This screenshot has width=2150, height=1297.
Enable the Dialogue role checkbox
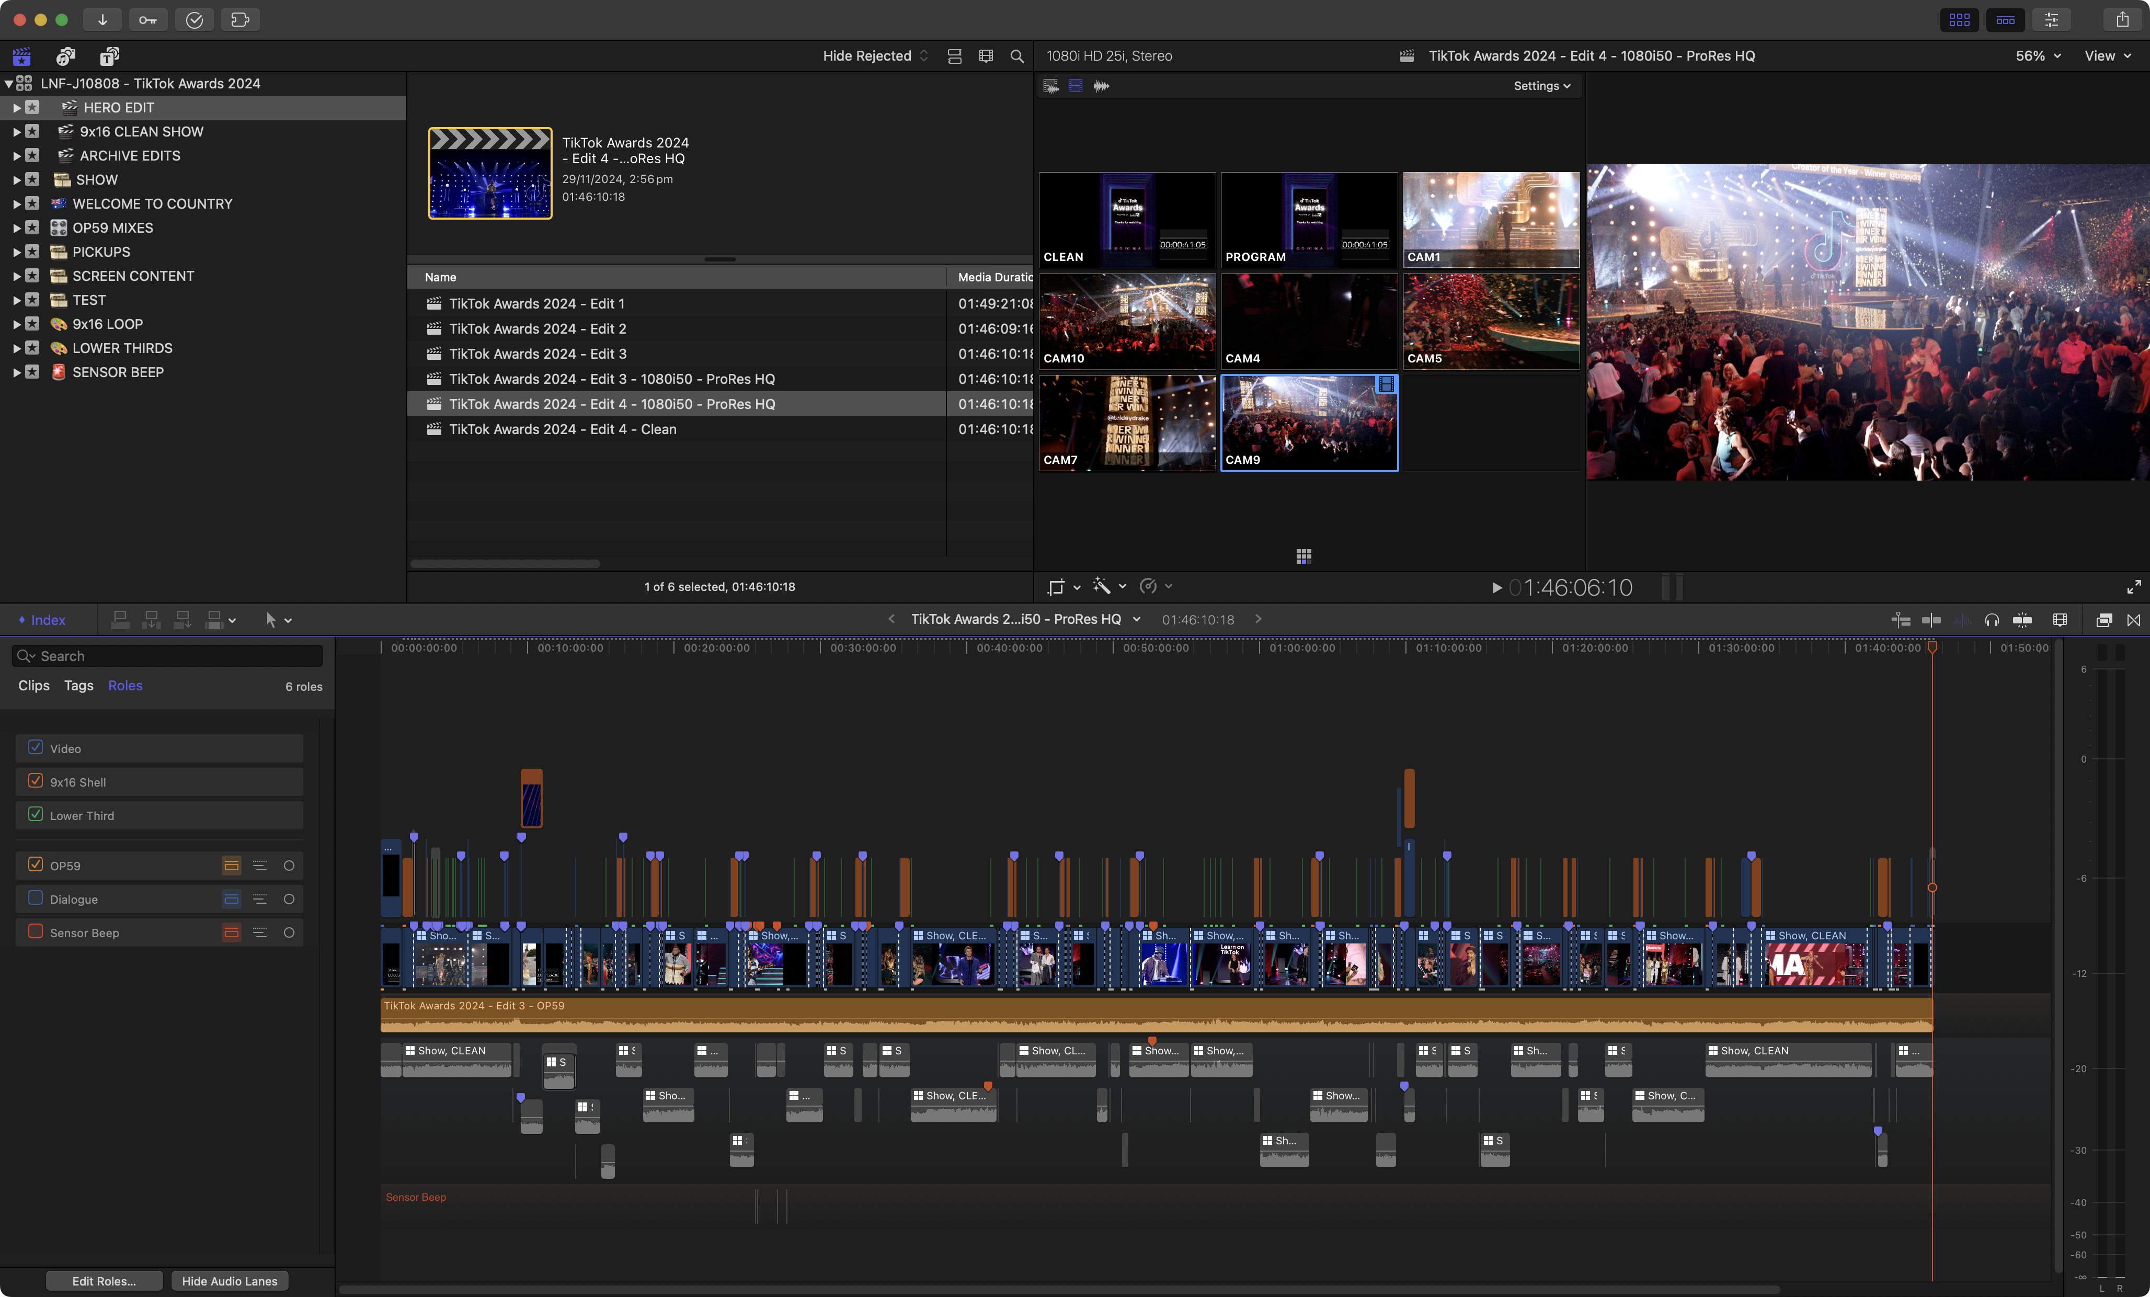(36, 898)
